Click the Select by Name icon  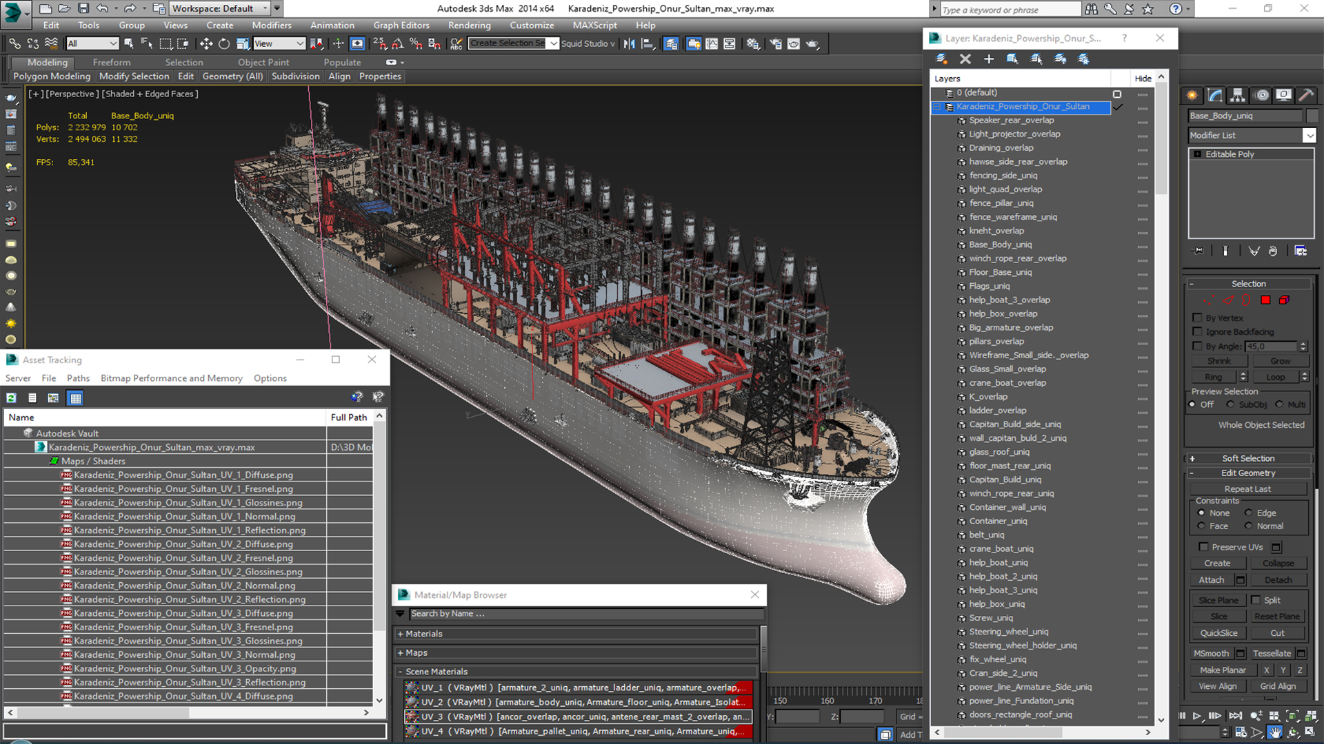(147, 43)
